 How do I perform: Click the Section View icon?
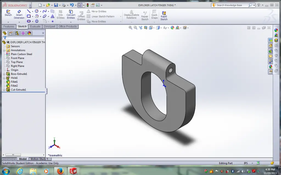pyautogui.click(x=146, y=28)
